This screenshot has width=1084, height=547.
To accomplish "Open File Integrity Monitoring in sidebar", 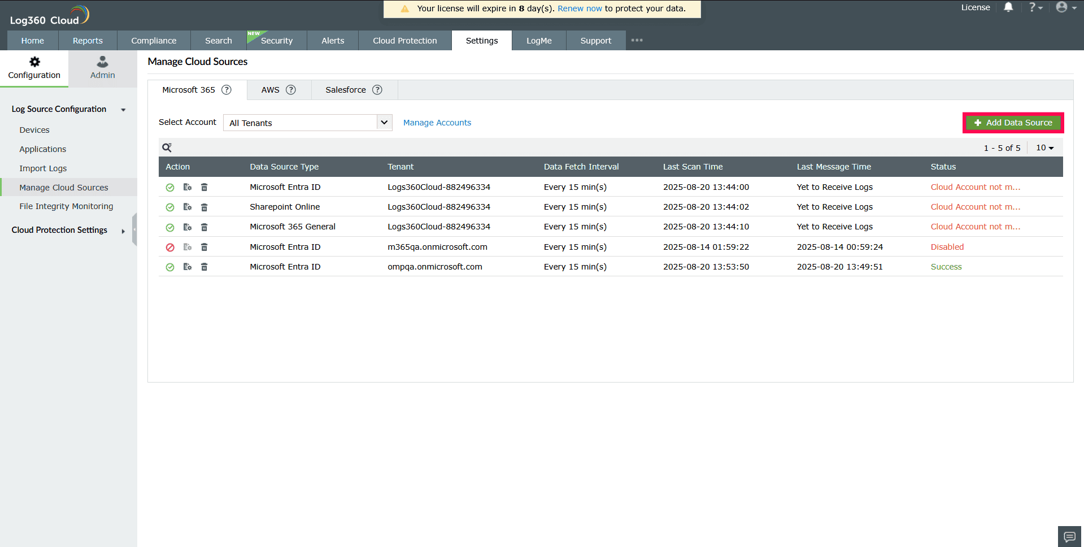I will [66, 206].
